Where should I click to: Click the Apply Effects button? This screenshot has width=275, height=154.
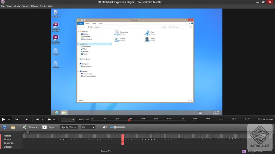pyautogui.click(x=69, y=127)
